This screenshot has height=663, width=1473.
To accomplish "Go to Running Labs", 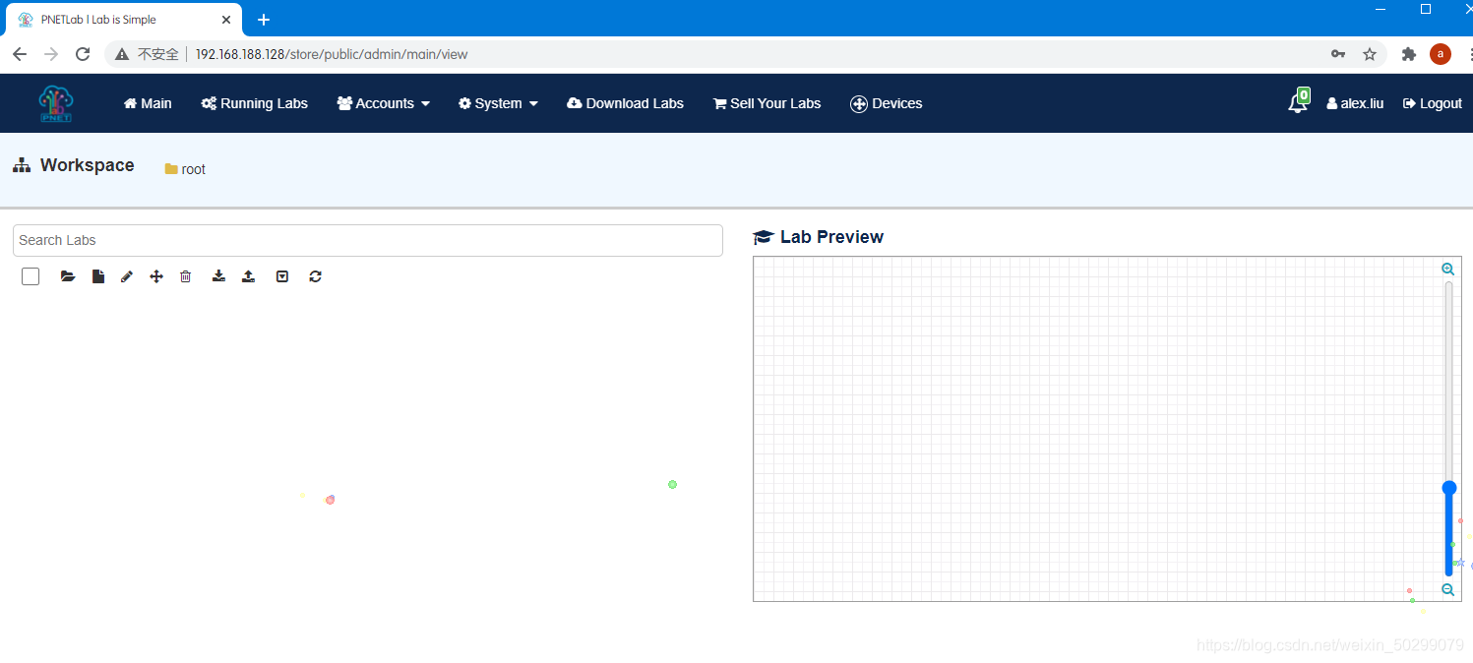I will [254, 103].
